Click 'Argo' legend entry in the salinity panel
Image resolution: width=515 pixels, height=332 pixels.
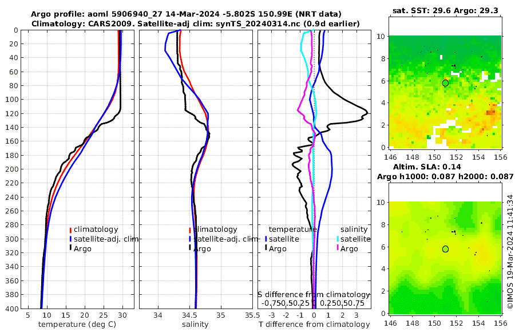[202, 249]
